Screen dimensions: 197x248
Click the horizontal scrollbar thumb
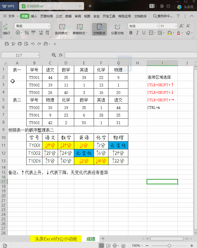[x=167, y=238]
